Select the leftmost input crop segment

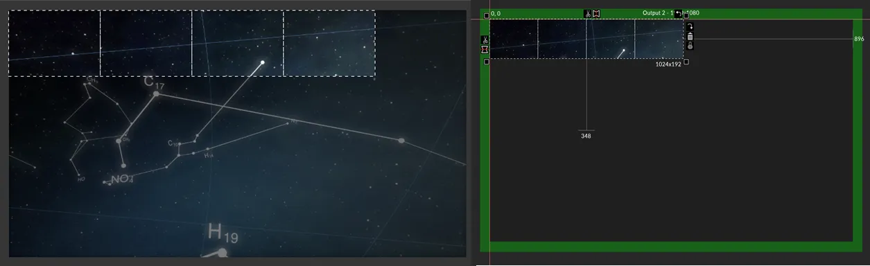pyautogui.click(x=54, y=43)
